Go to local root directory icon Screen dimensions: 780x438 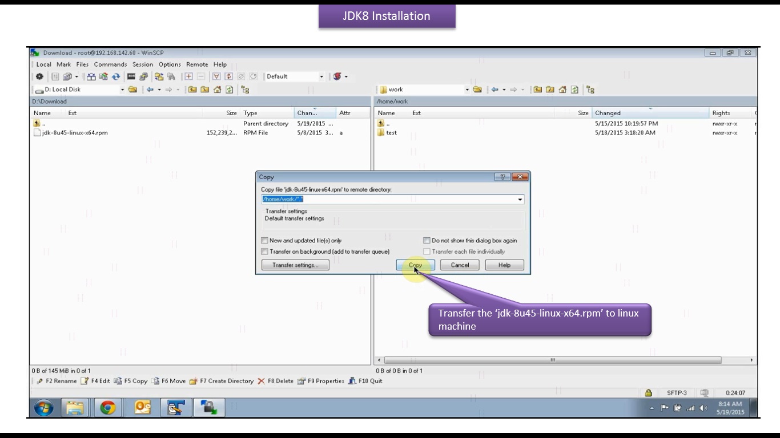[x=204, y=90]
